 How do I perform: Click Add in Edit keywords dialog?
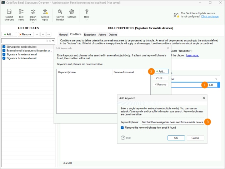click(161, 71)
